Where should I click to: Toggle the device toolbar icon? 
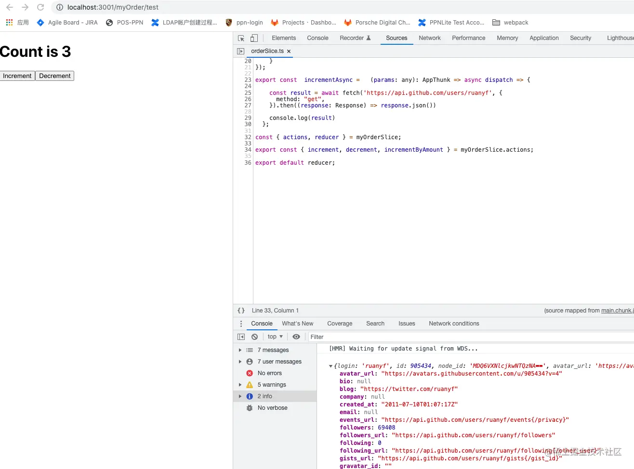[254, 38]
